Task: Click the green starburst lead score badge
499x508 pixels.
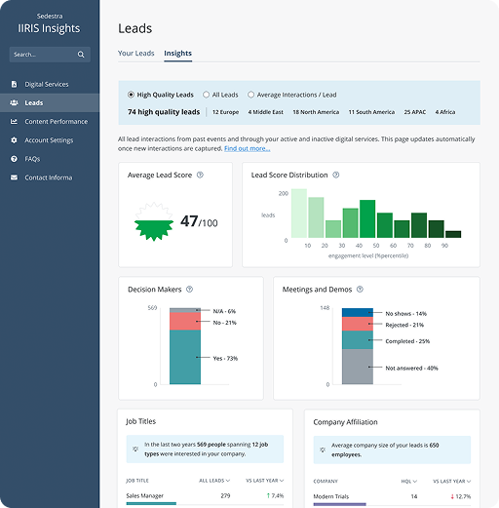Action: click(154, 222)
